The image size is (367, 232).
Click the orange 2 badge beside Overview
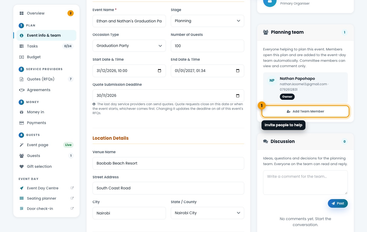pyautogui.click(x=70, y=13)
